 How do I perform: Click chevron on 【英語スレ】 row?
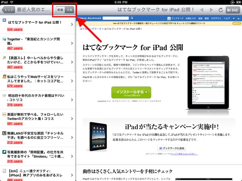click(72, 62)
